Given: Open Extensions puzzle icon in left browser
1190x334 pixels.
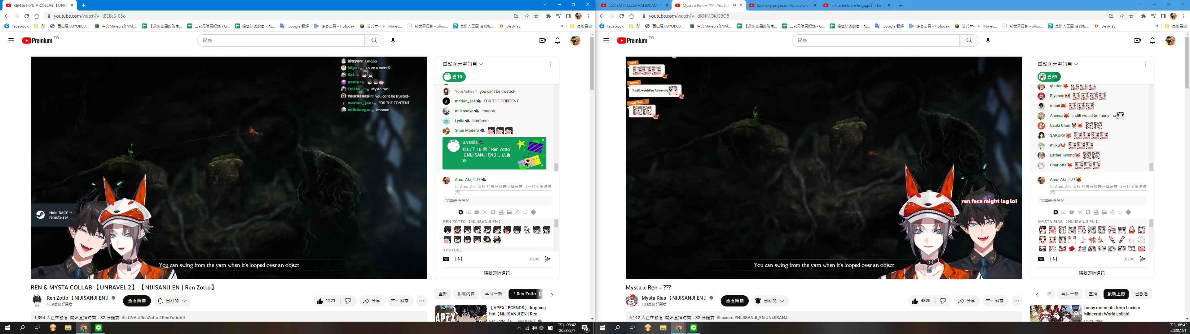Looking at the screenshot, I should pos(548,16).
